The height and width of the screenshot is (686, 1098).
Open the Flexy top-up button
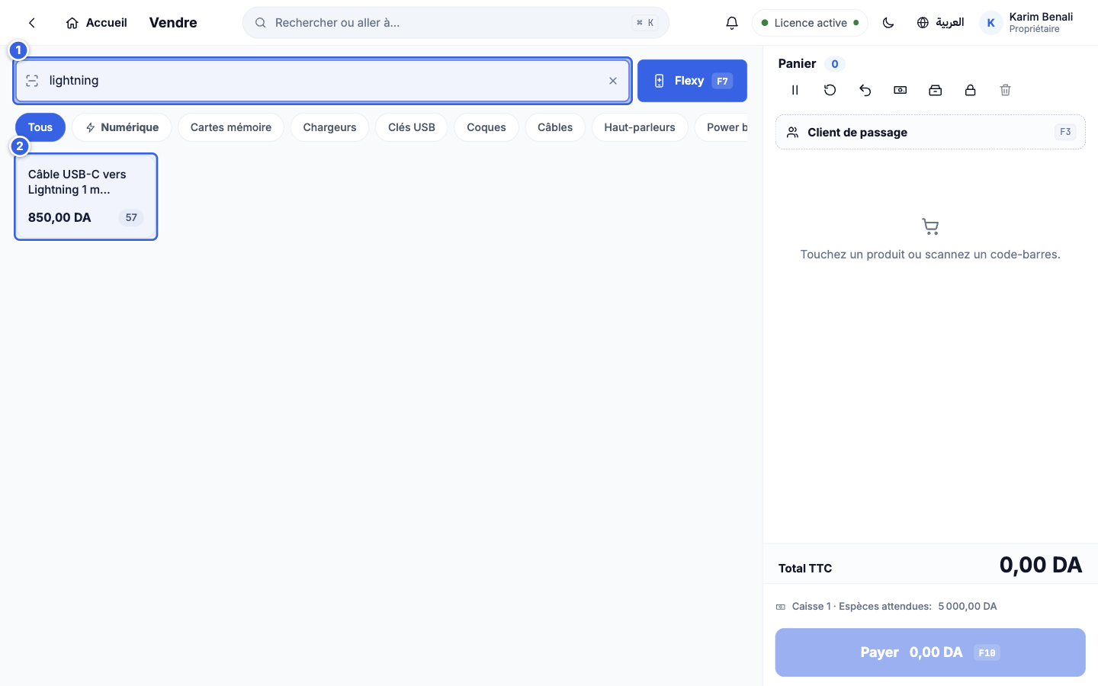pyautogui.click(x=692, y=81)
